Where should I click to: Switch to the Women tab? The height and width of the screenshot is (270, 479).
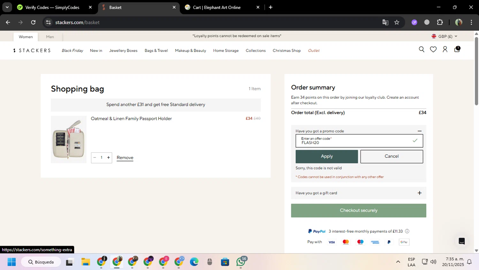click(26, 37)
